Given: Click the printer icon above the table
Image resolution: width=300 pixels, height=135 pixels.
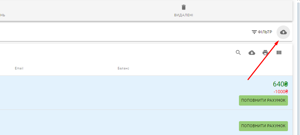Looking at the screenshot, I should pyautogui.click(x=265, y=52).
